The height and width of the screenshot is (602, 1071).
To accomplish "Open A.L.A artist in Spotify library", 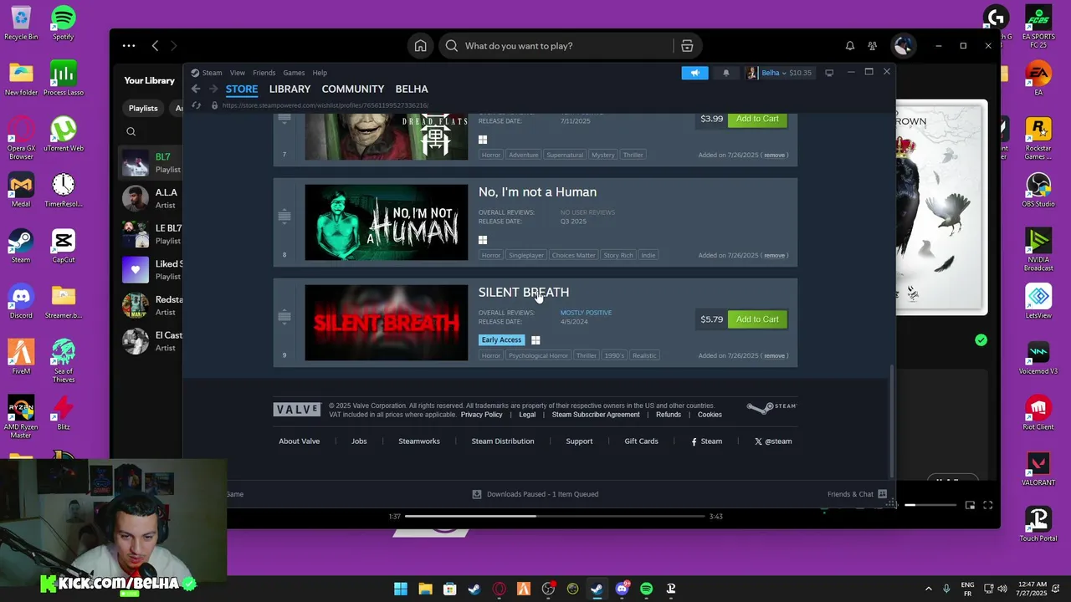I will (151, 198).
